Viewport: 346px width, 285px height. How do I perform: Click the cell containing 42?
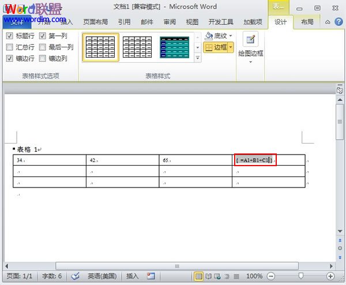tap(123, 160)
